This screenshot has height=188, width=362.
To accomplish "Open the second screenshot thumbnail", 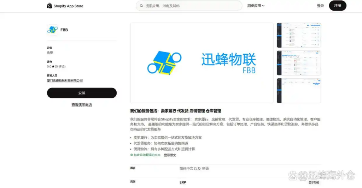I will (299, 63).
